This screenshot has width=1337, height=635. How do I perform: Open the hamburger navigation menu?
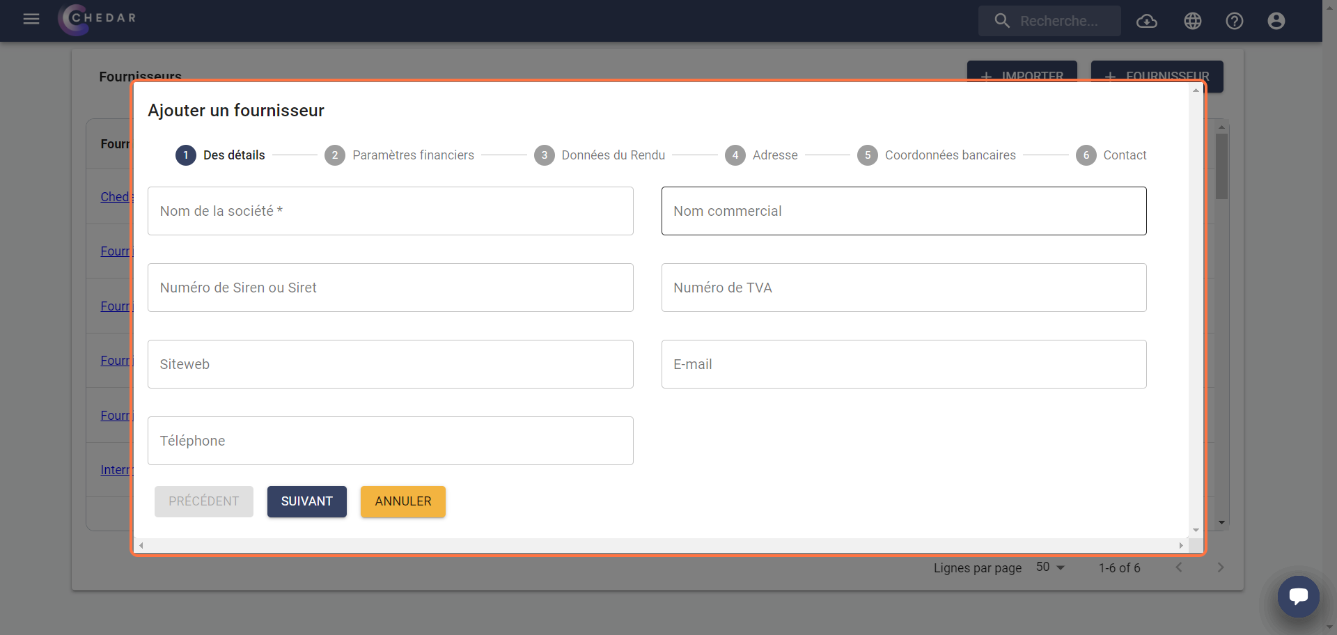click(31, 19)
